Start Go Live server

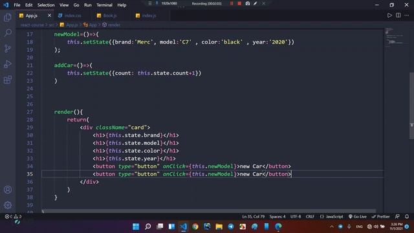tap(357, 216)
